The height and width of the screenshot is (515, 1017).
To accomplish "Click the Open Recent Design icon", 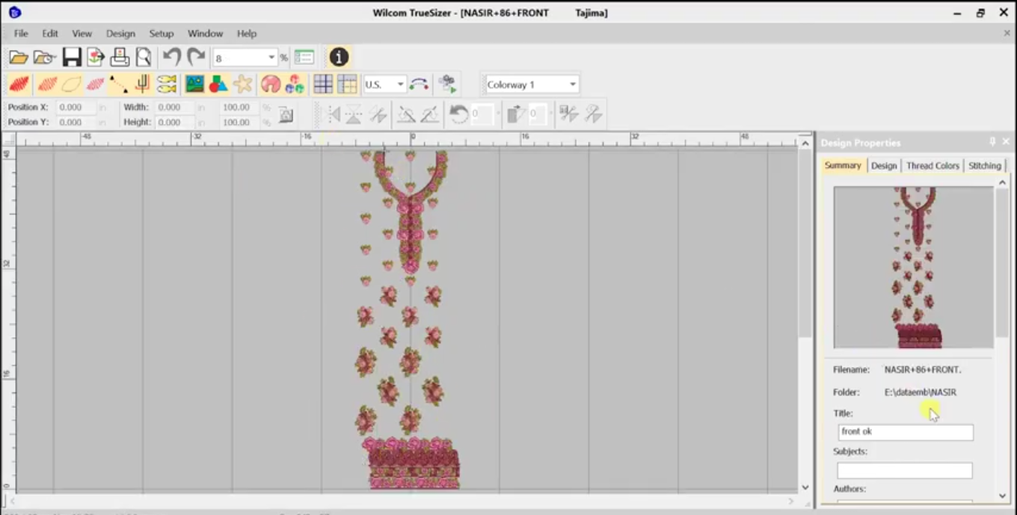I will (x=45, y=58).
